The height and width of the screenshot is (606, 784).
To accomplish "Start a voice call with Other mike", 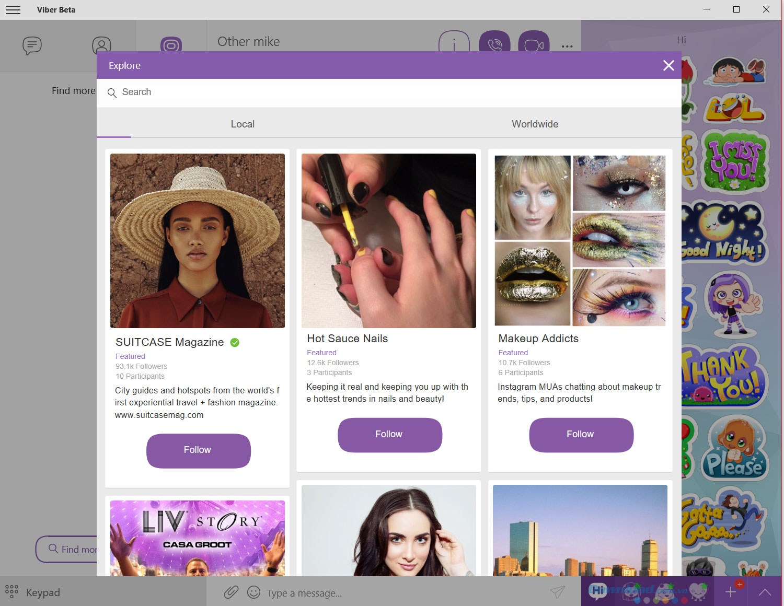I will (494, 41).
